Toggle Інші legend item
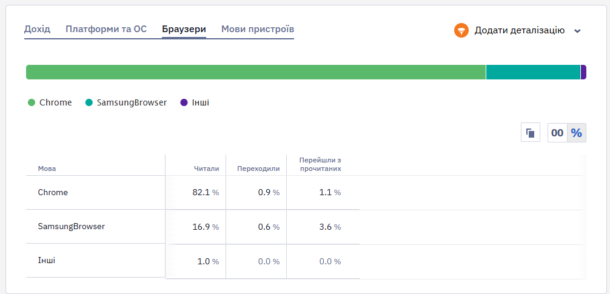The width and height of the screenshot is (610, 294). tap(195, 102)
